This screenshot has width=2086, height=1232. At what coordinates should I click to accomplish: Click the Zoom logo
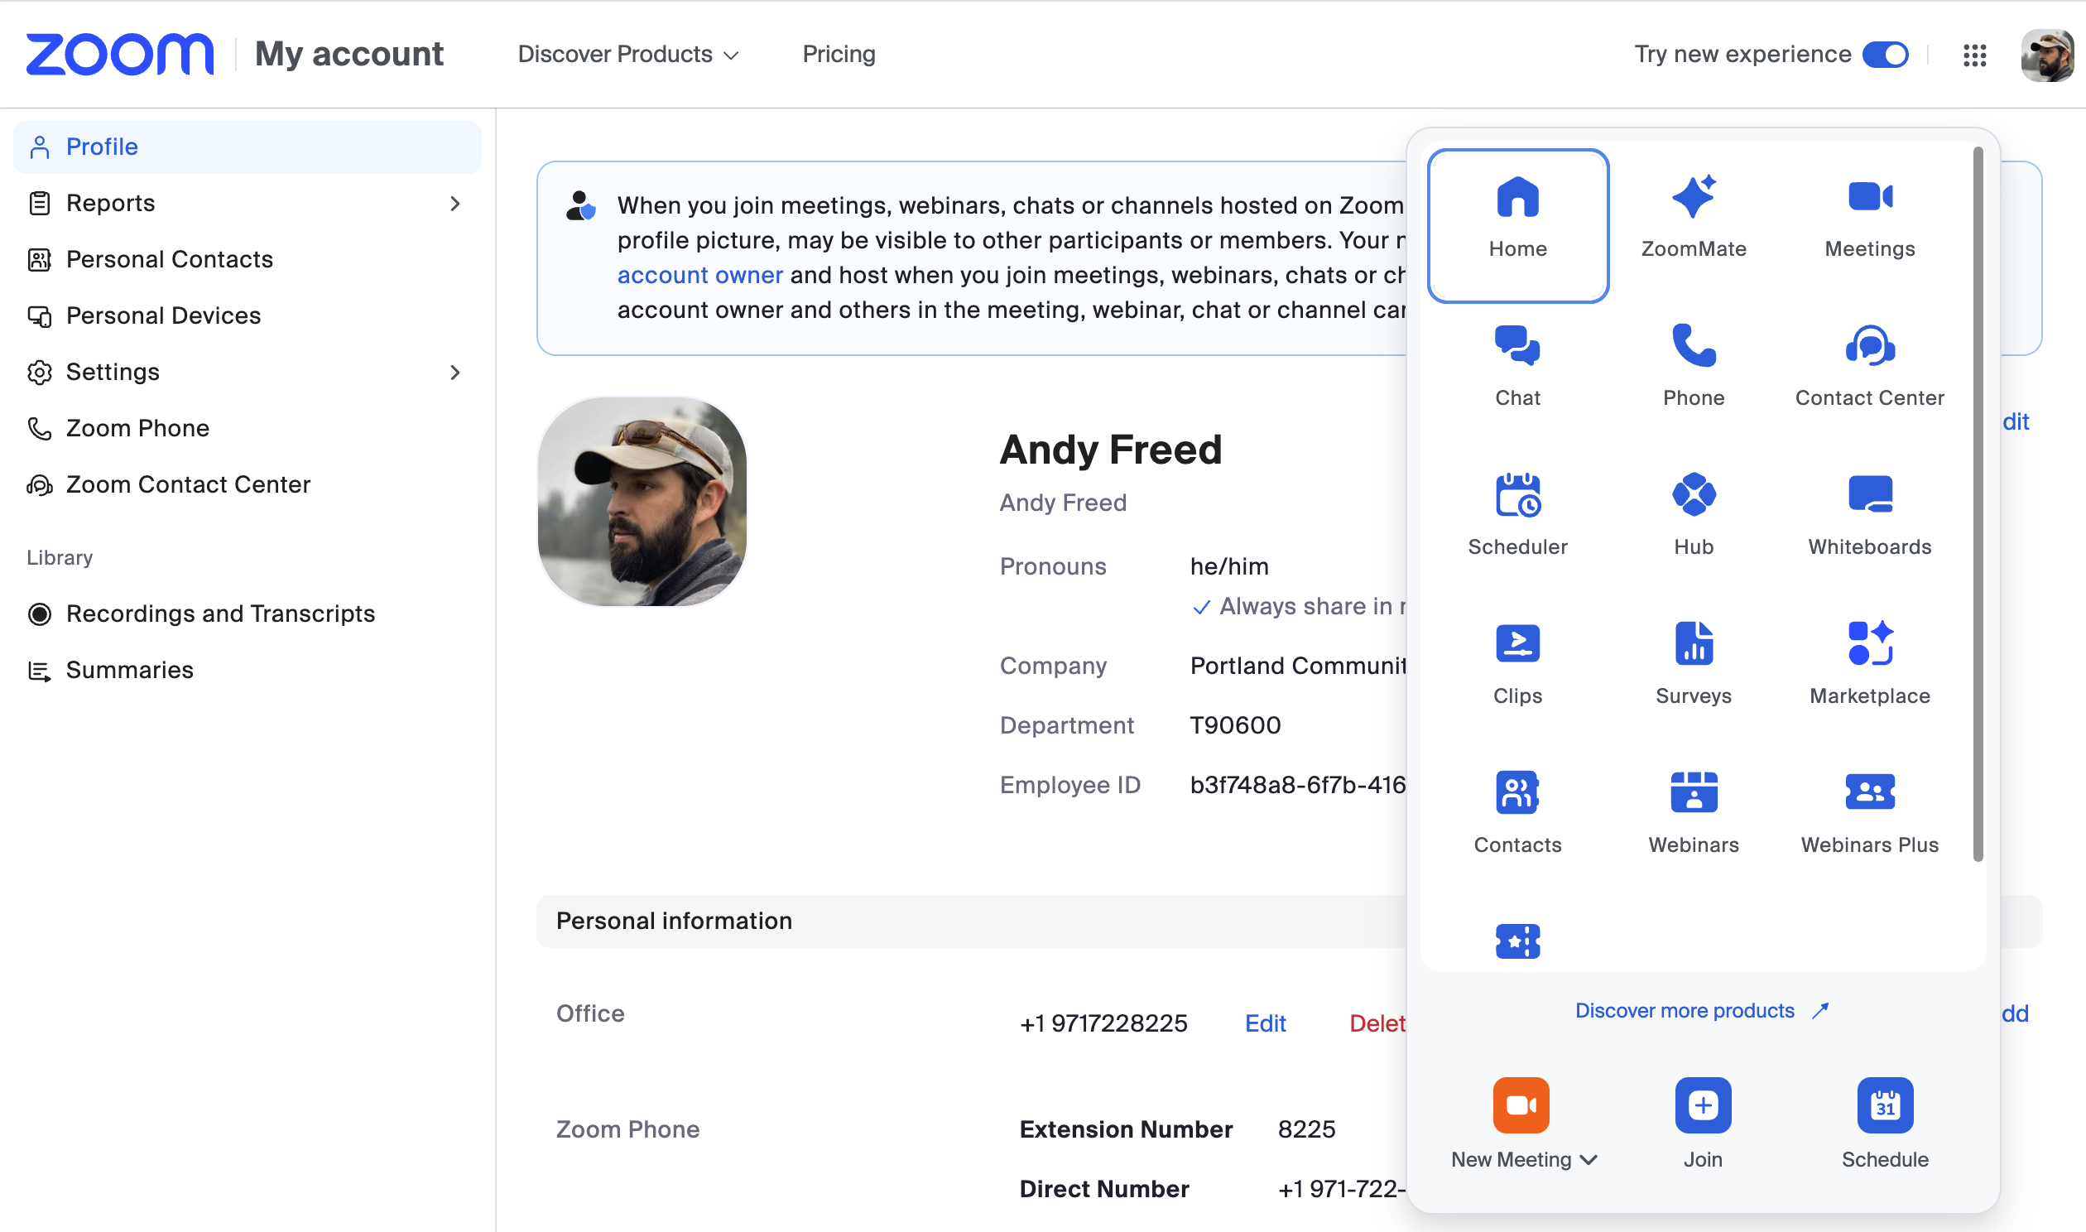(119, 54)
